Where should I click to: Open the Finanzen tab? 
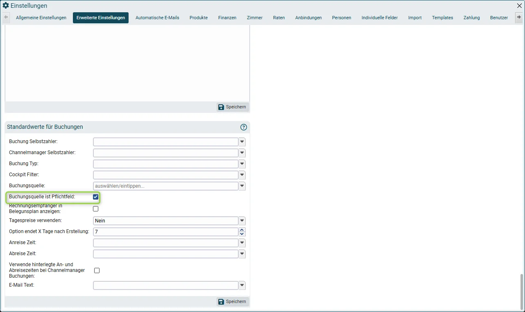(x=227, y=18)
